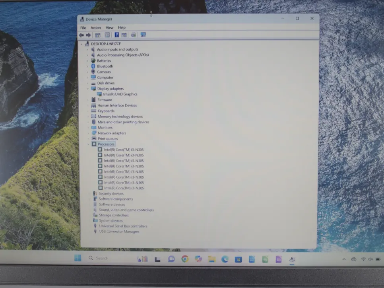Click the Back arrow in the toolbar

point(81,35)
